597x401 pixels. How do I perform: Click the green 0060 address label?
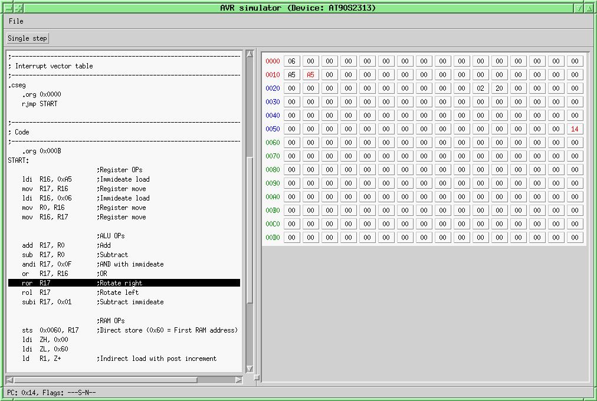273,143
